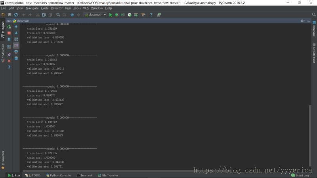Click the last toolbar icon after Help
The image size is (317, 178).
coord(159,15)
